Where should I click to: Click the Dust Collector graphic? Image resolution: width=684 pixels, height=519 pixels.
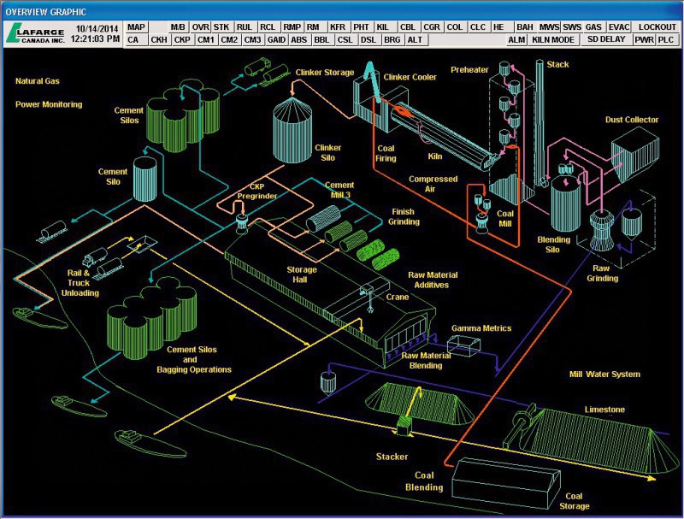pos(631,154)
